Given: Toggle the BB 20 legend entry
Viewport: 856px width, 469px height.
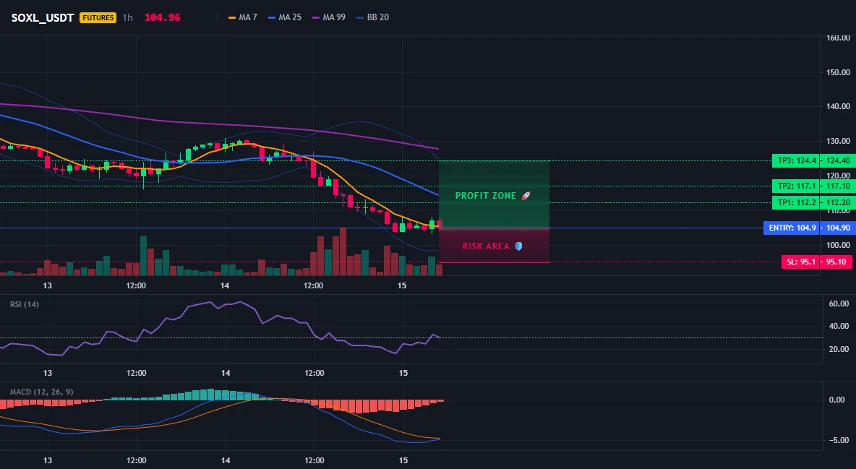Looking at the screenshot, I should pos(373,17).
